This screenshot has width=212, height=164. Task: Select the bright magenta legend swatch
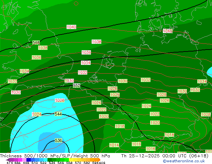(20, 160)
